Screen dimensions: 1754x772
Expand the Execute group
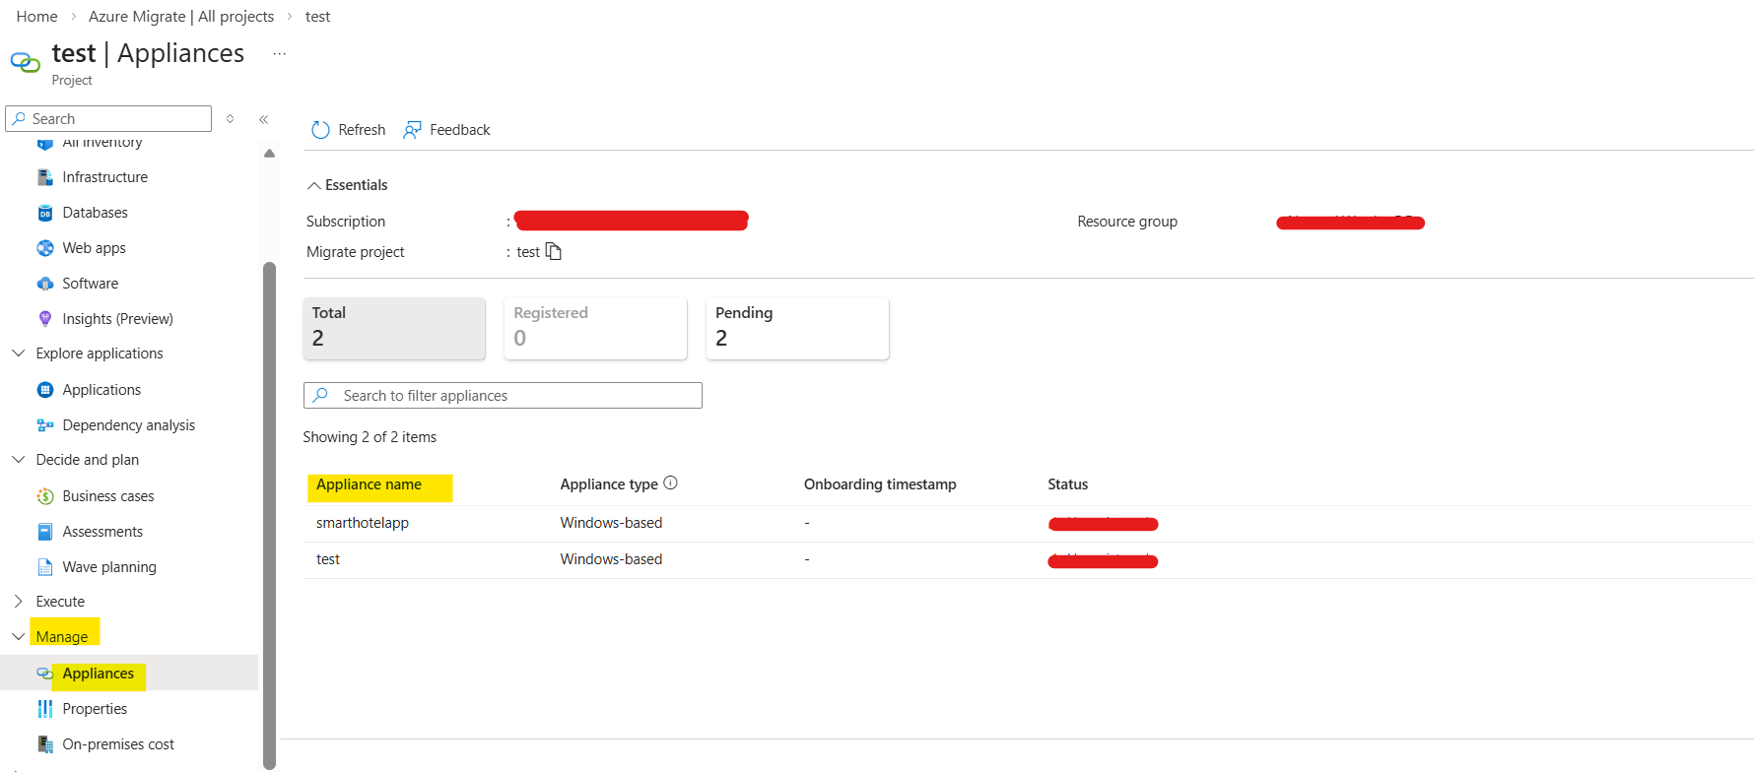pyautogui.click(x=19, y=601)
